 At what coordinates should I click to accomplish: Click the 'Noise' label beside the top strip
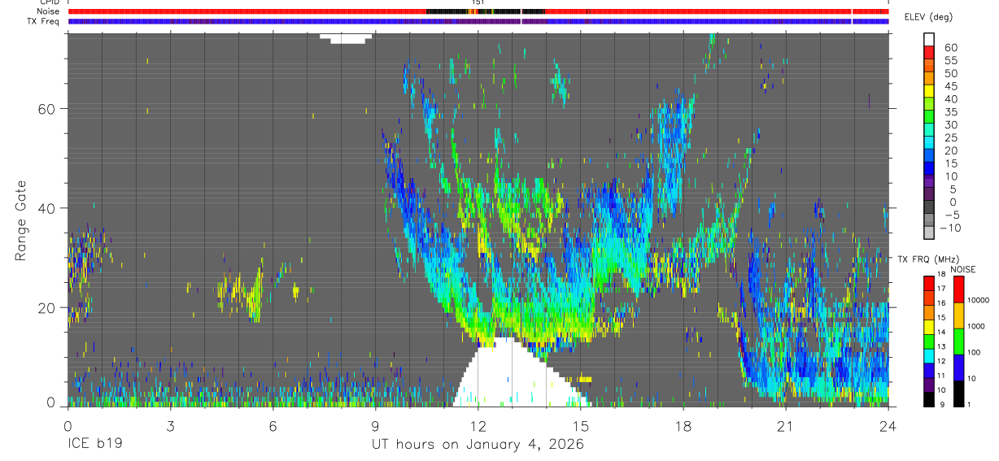click(x=50, y=11)
